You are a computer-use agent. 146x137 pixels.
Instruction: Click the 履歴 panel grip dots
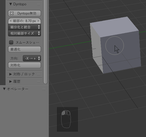click(x=39, y=82)
